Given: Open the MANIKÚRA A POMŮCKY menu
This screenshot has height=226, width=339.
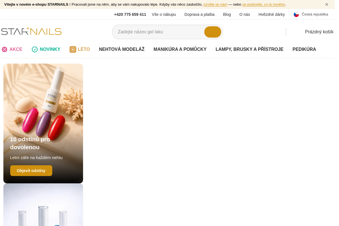Looking at the screenshot, I should [x=180, y=49].
